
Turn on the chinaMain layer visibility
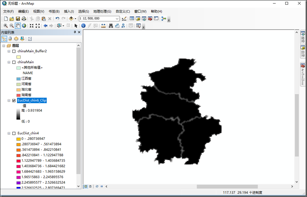[14, 62]
